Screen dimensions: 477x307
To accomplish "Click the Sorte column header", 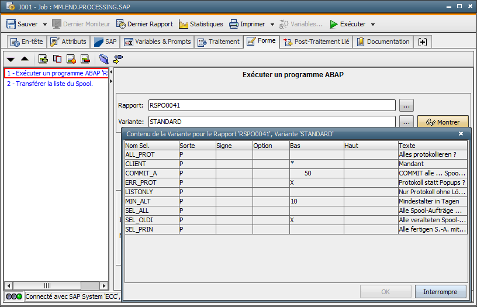I will click(198, 146).
